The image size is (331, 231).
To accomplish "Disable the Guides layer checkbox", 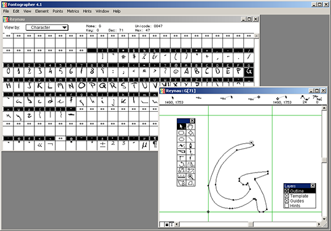I will [287, 201].
